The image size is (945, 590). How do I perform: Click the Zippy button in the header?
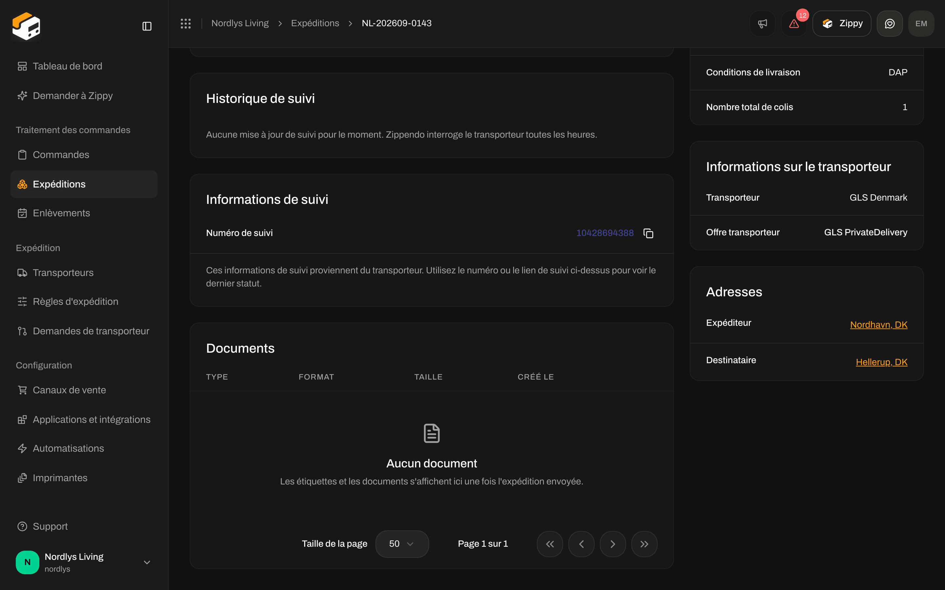842,23
